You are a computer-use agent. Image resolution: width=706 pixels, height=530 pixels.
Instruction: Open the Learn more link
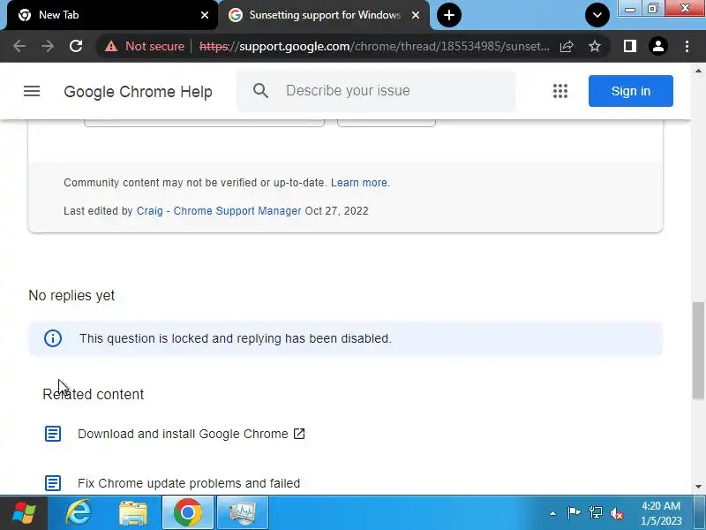(x=360, y=183)
